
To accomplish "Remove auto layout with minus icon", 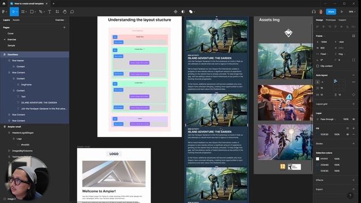I will tap(354, 75).
